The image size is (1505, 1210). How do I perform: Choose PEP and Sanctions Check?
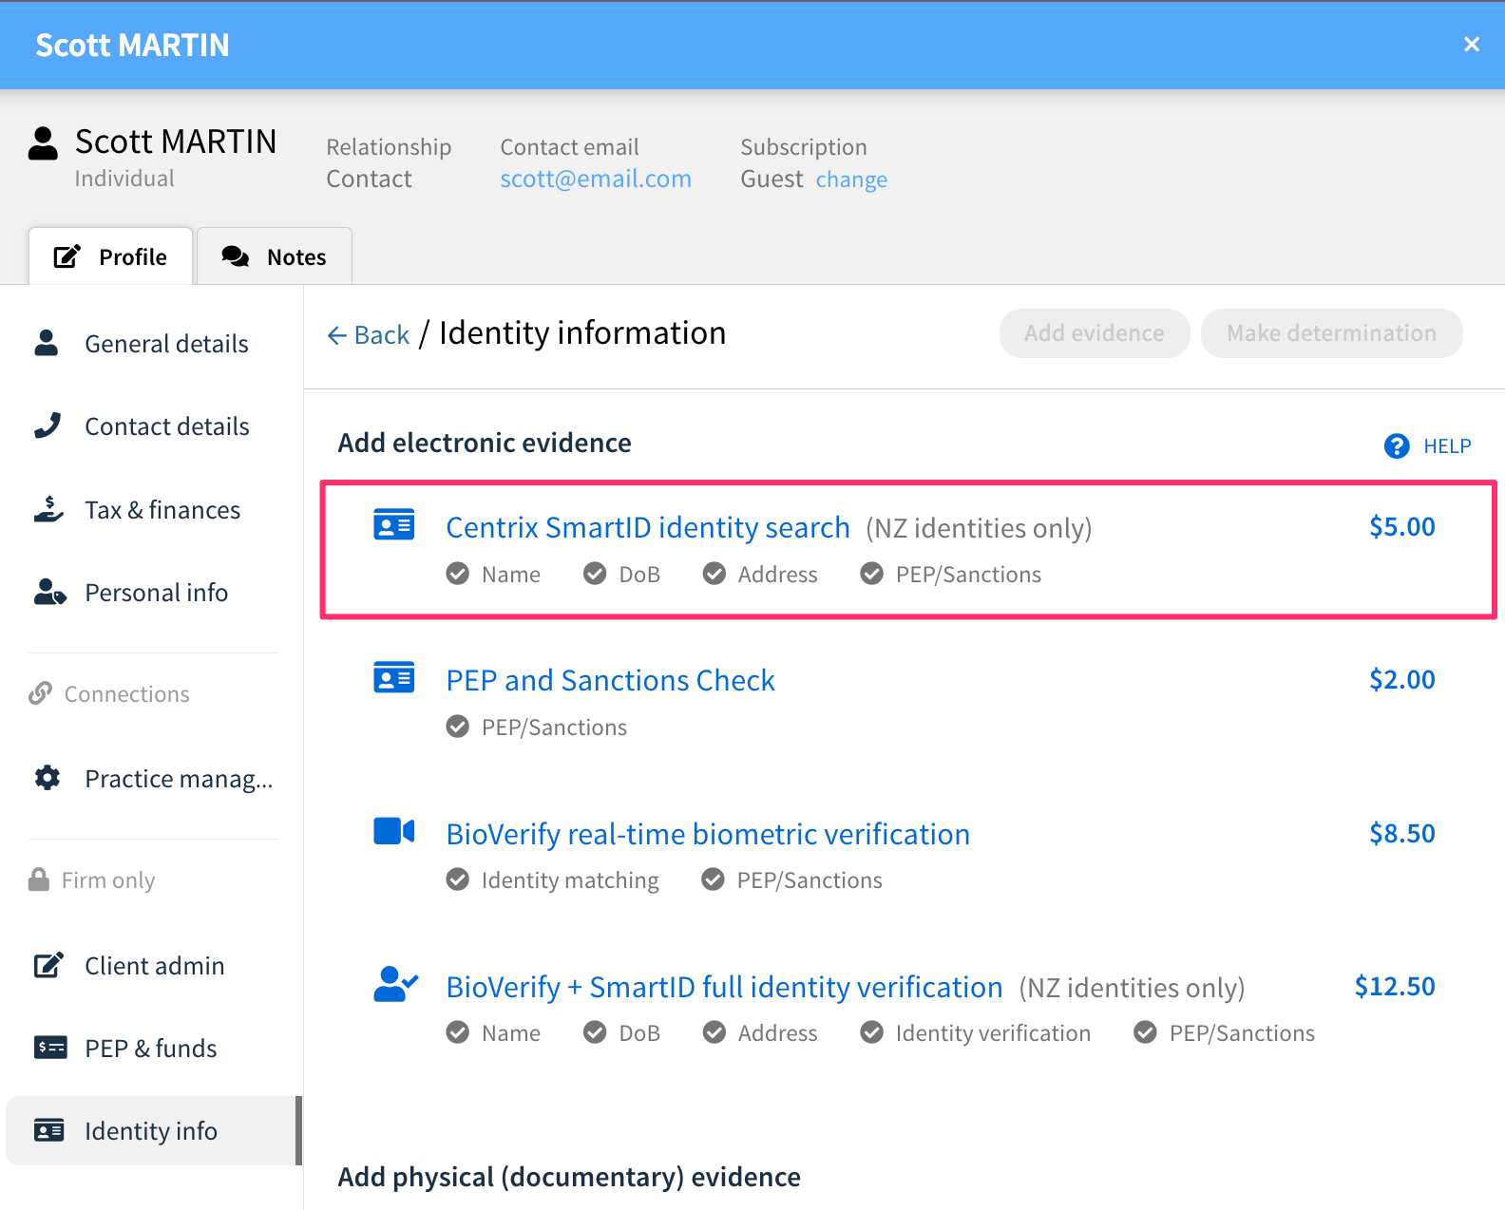[x=611, y=680]
